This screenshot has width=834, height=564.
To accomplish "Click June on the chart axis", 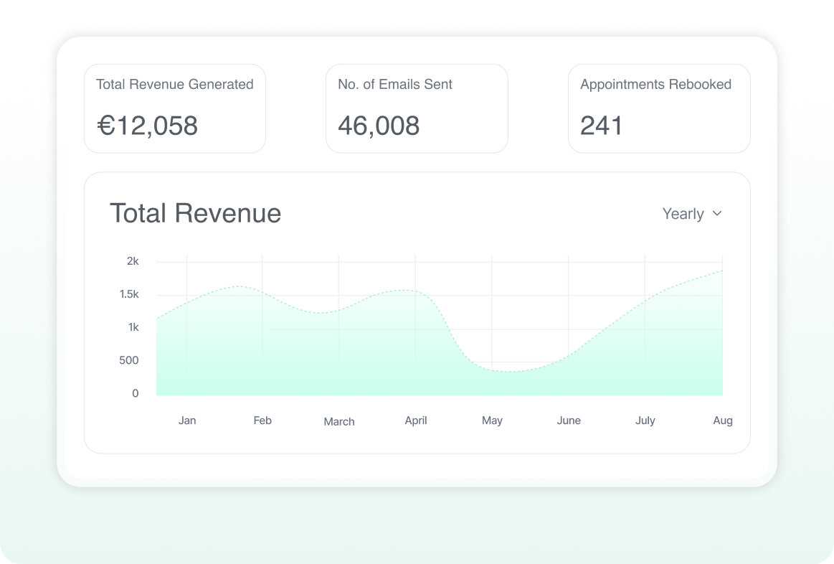I will [x=569, y=420].
